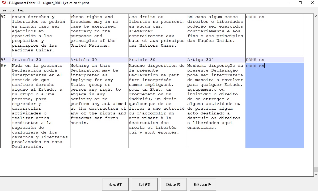318x191 pixels.
Task: Click the Shift up (F3) button
Action: pos(173,184)
